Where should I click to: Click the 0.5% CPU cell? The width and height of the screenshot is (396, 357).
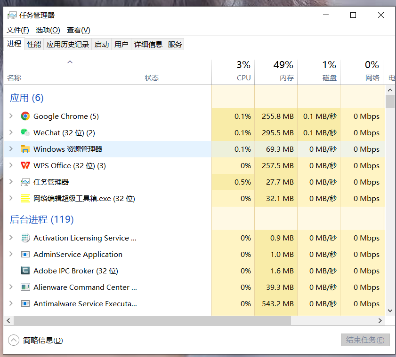(233, 182)
